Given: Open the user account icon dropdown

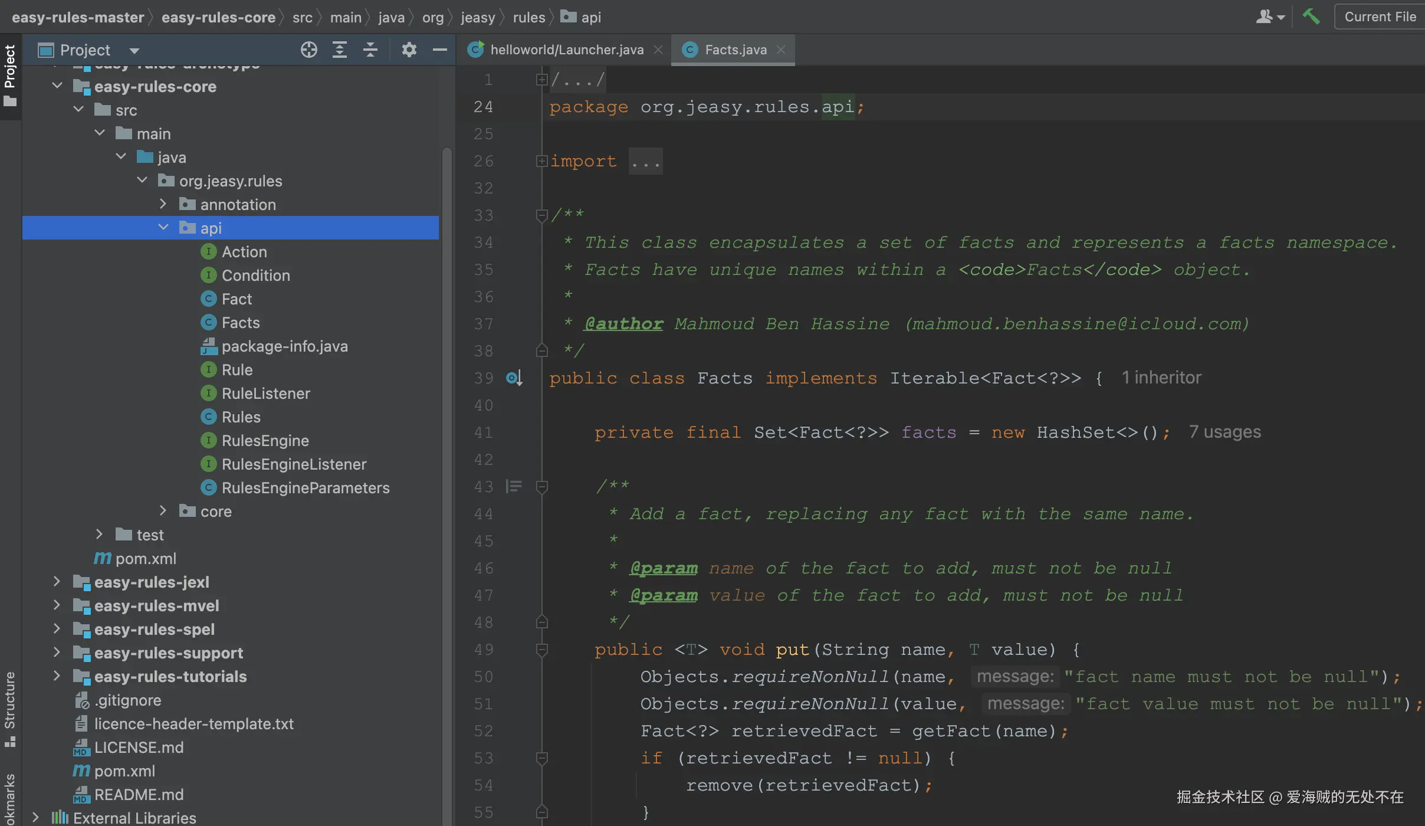Looking at the screenshot, I should point(1270,17).
